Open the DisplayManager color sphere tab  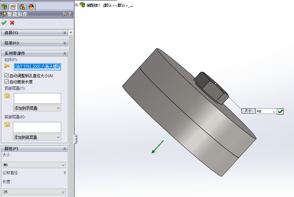(x=31, y=7)
